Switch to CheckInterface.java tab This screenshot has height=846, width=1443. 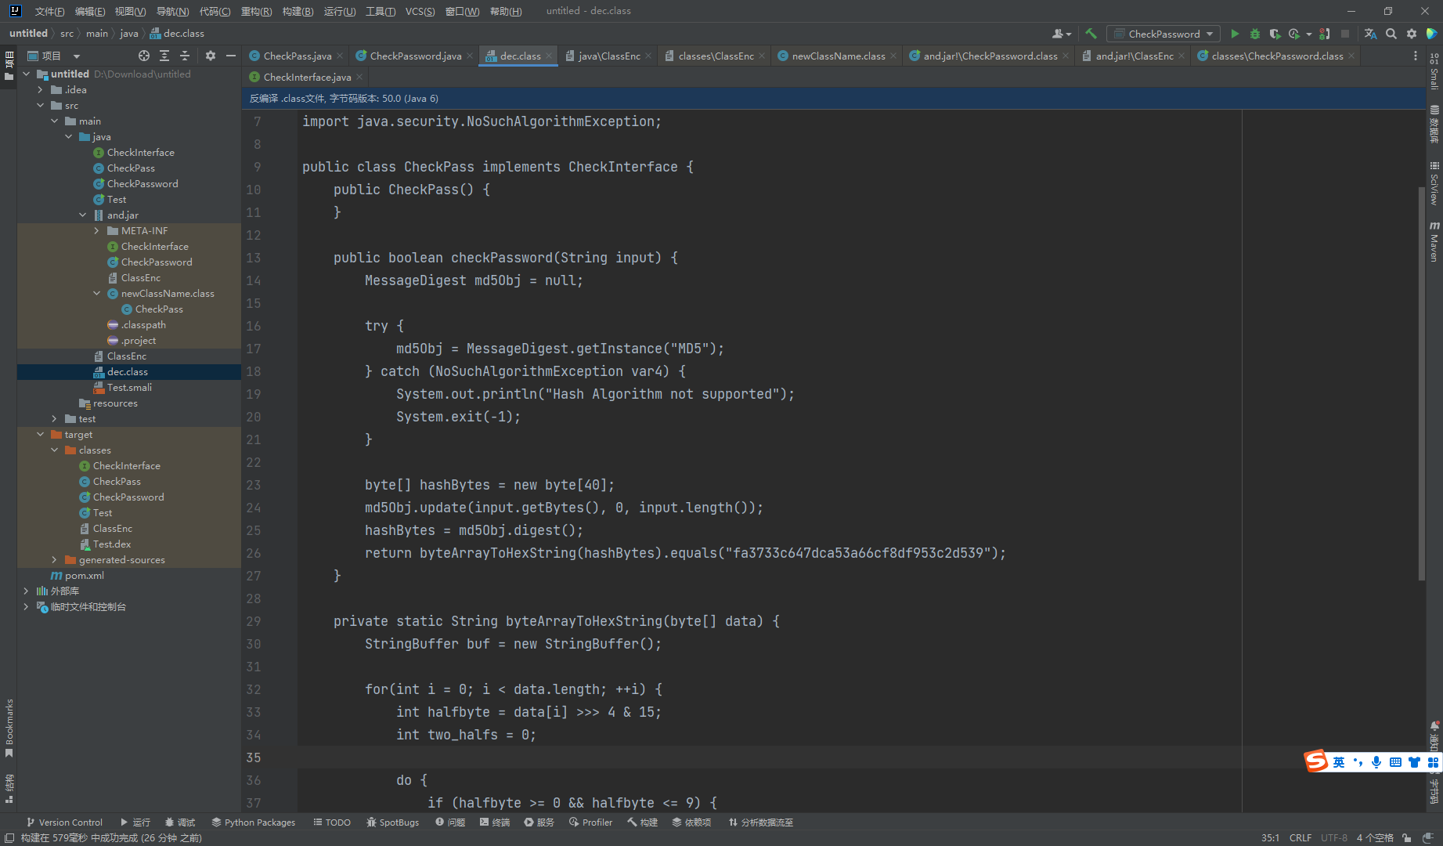306,77
